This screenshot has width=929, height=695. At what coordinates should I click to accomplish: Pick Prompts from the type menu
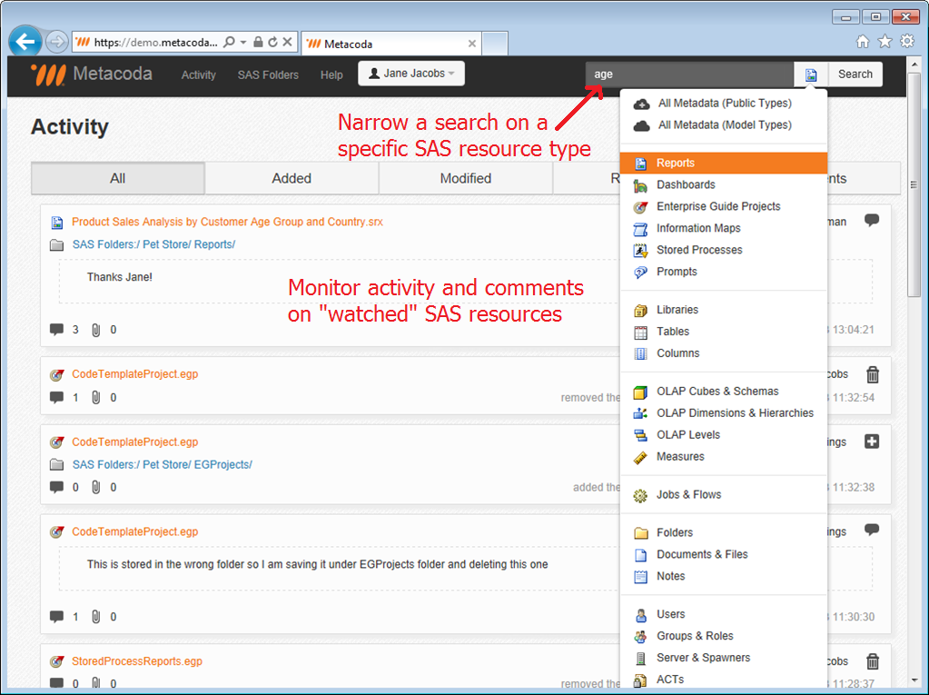coord(724,272)
